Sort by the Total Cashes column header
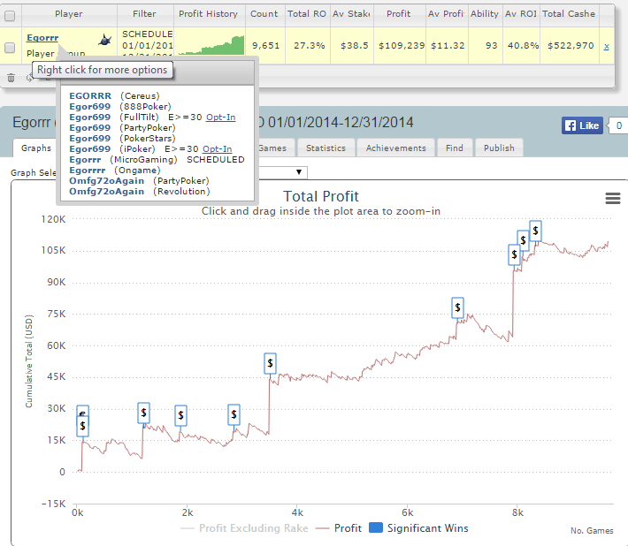Viewport: 628px width, 546px height. point(569,13)
